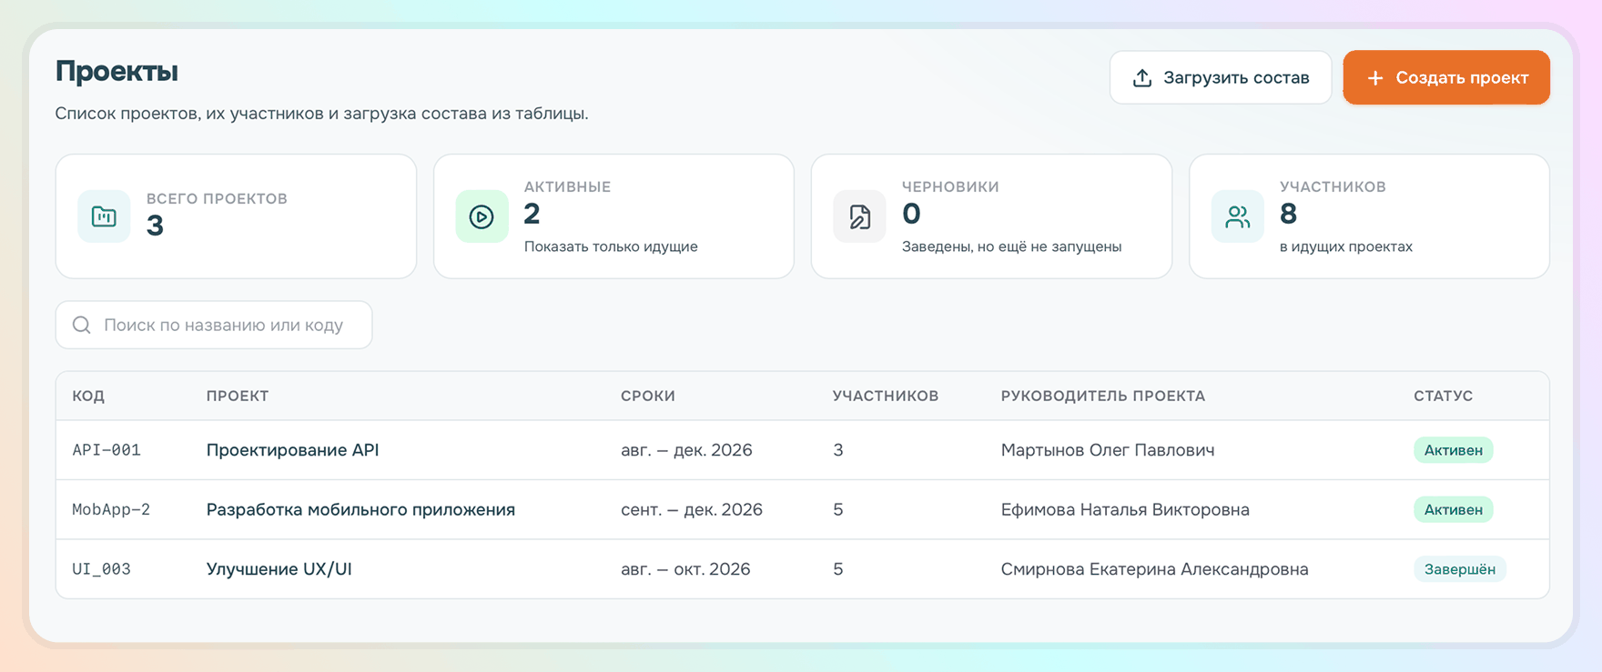This screenshot has height=672, width=1602.
Task: Click the ПРОЕКТ column header
Action: click(x=238, y=396)
